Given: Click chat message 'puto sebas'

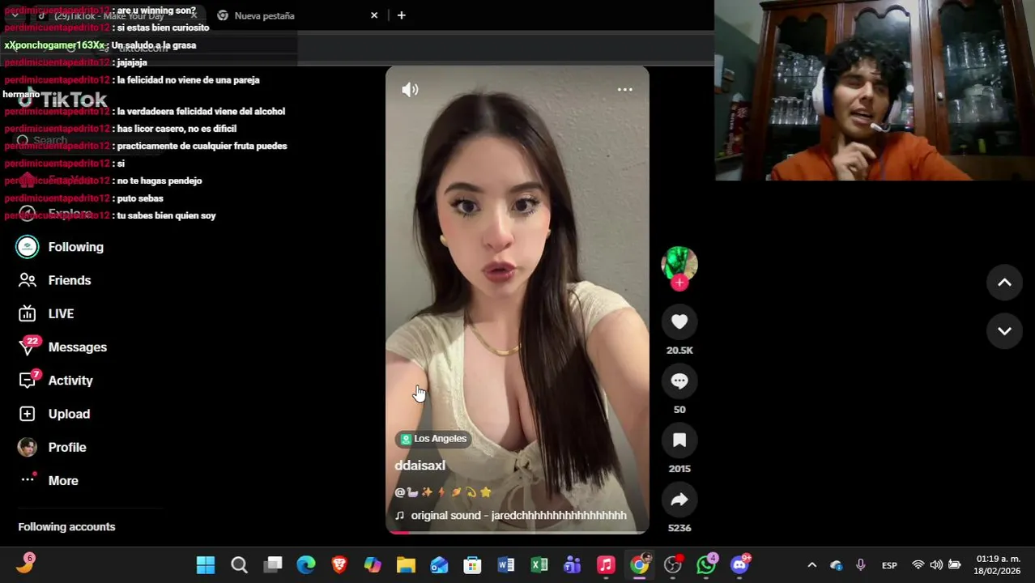Looking at the screenshot, I should 139,198.
